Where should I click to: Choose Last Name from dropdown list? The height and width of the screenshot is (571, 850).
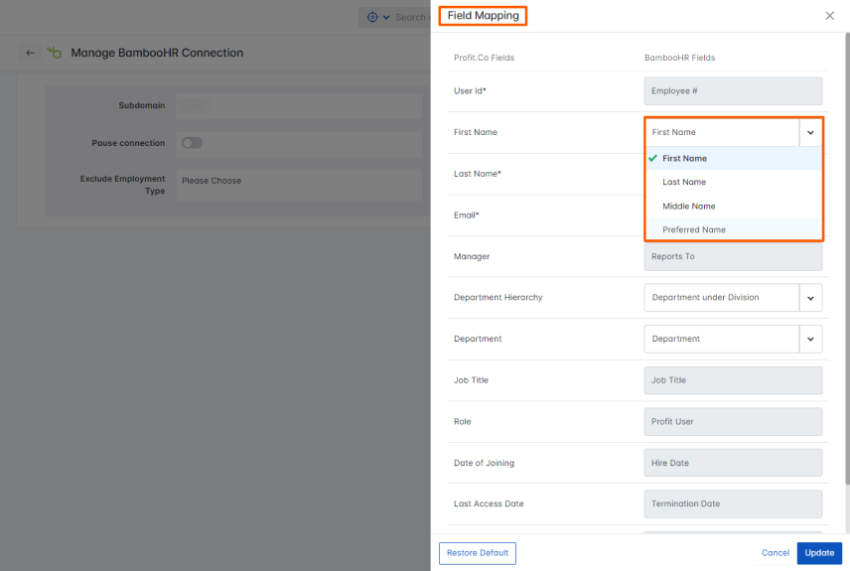734,182
